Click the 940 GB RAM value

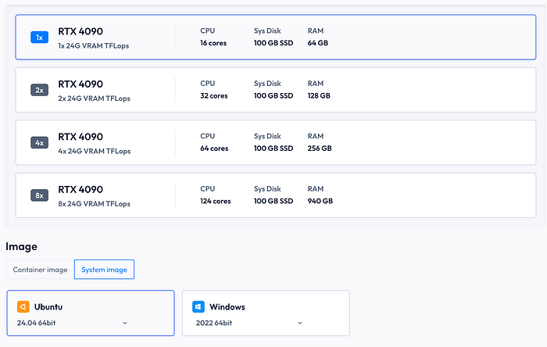tap(320, 201)
